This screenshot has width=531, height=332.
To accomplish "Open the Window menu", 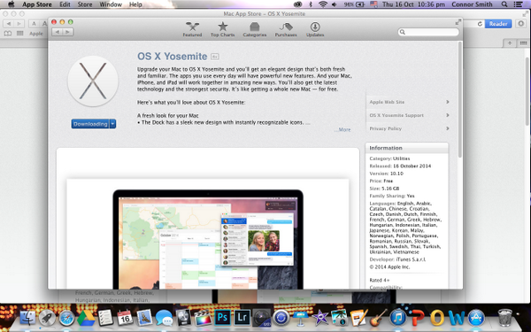I will (111, 4).
